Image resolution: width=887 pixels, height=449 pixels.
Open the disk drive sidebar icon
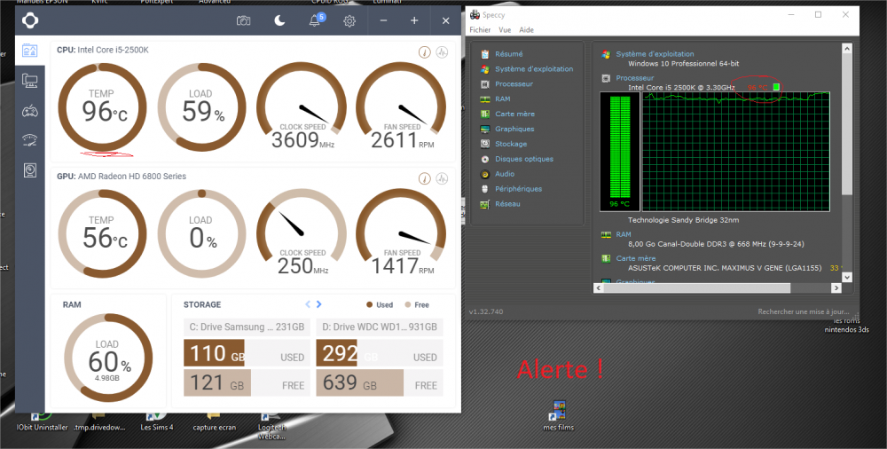coord(30,169)
